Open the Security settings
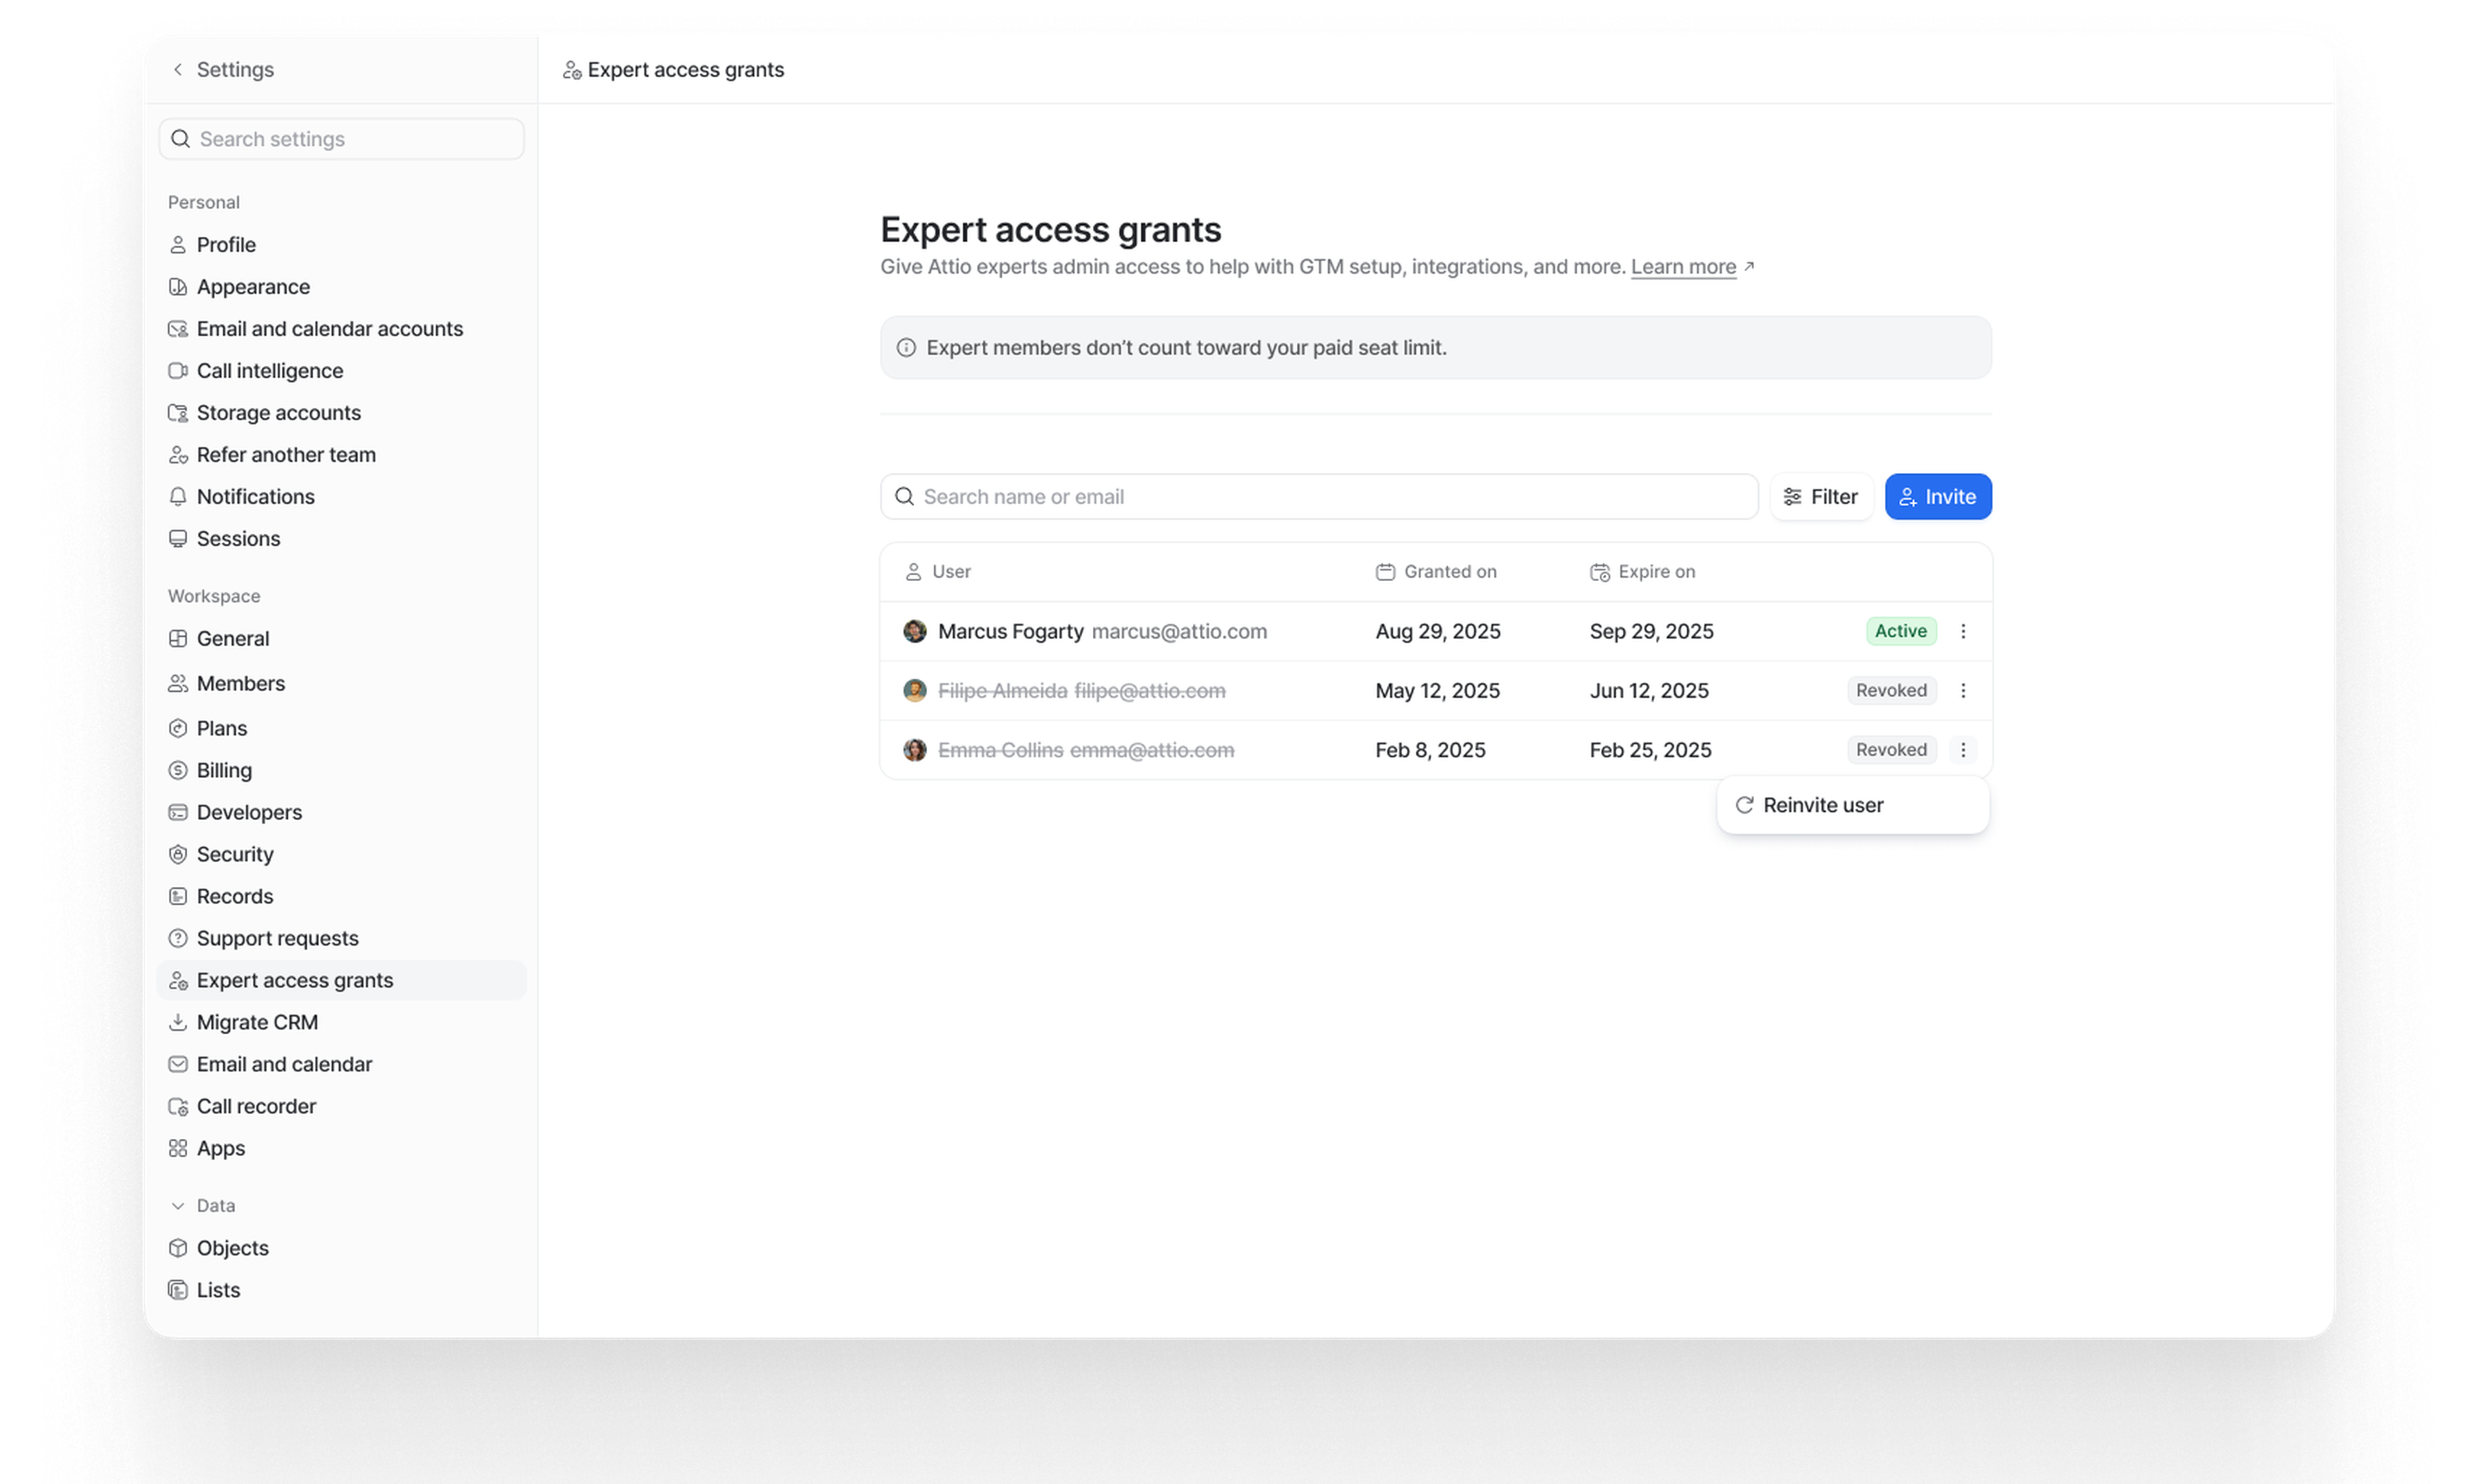2479x1484 pixels. coord(234,854)
